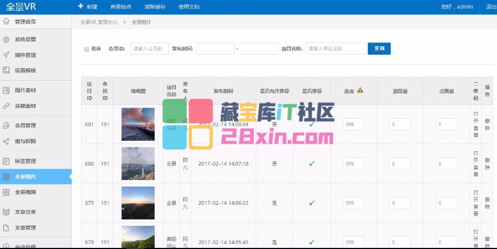Toggle the green 是否推荐 checkmark for project 679

pos(311,203)
